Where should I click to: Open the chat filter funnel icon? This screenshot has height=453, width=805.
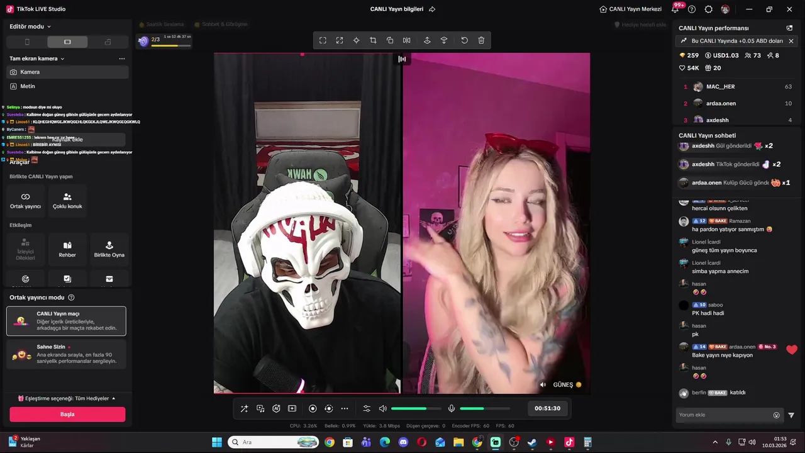(x=791, y=415)
